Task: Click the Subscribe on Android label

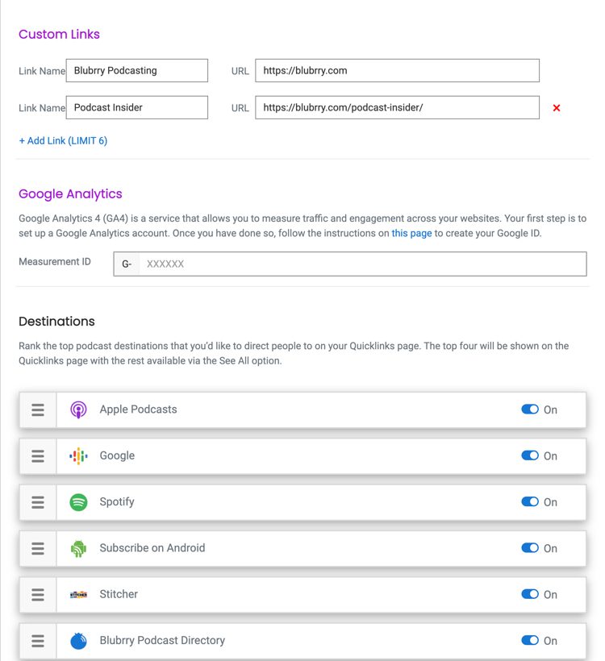Action: pos(152,548)
